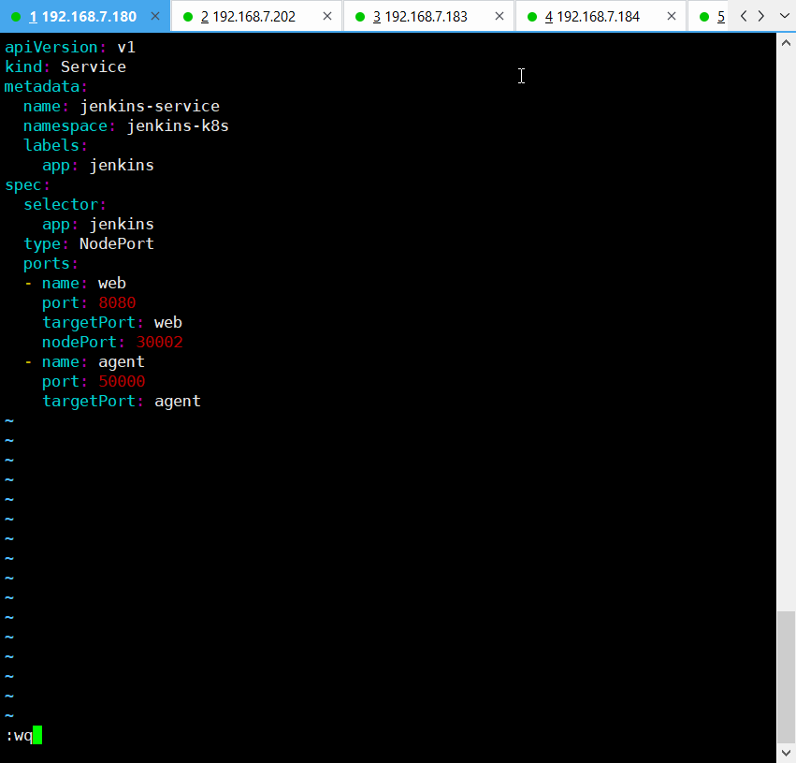Click green status dot on 192.168.7.183 tab
This screenshot has width=796, height=763.
tap(360, 17)
